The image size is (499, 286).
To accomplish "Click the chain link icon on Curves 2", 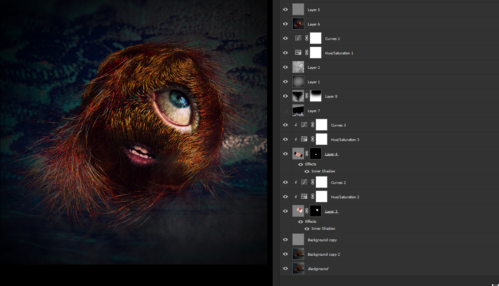I will click(x=313, y=182).
